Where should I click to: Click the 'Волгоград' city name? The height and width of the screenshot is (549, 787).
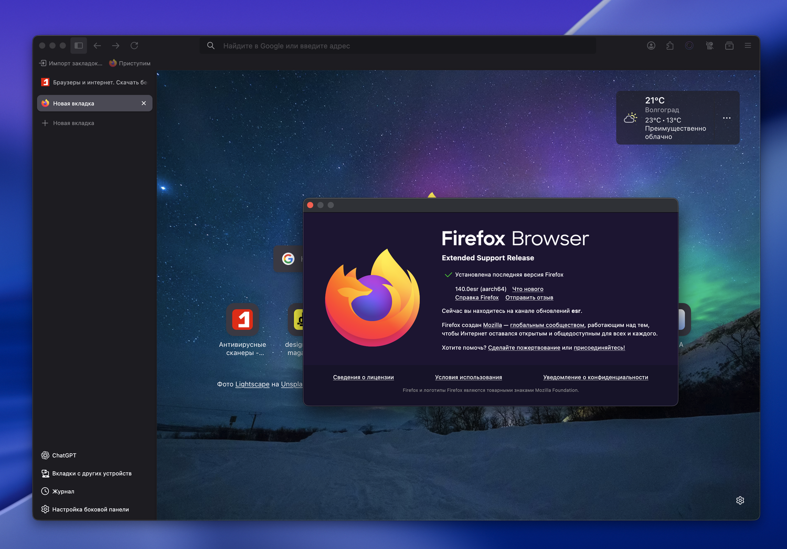[662, 110]
